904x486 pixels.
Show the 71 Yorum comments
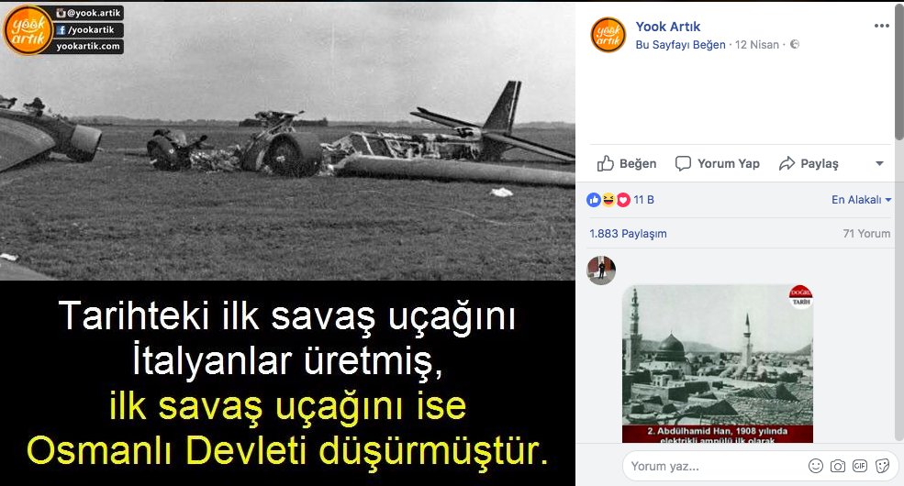click(x=866, y=234)
